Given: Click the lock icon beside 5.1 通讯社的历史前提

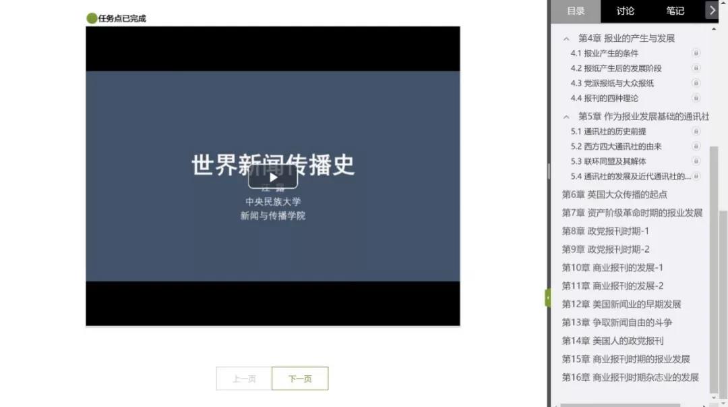Looking at the screenshot, I should click(x=695, y=131).
